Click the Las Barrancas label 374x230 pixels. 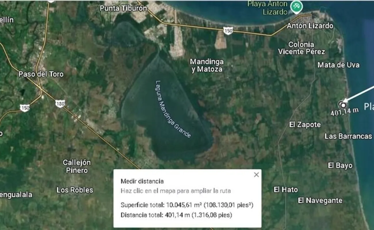pos(348,136)
